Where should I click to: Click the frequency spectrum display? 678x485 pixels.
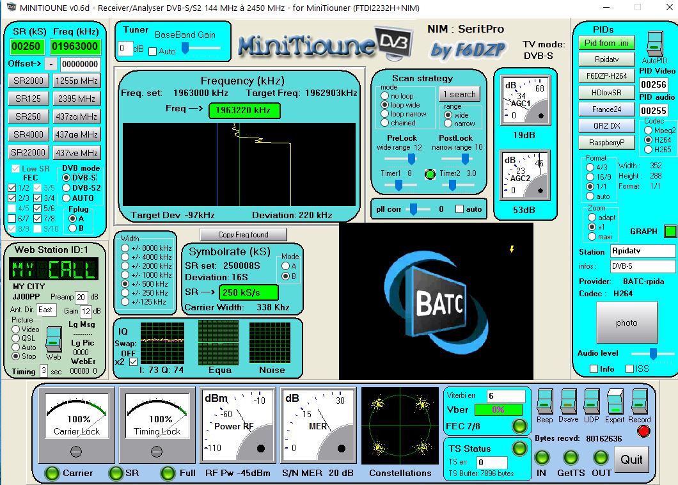[x=239, y=164]
